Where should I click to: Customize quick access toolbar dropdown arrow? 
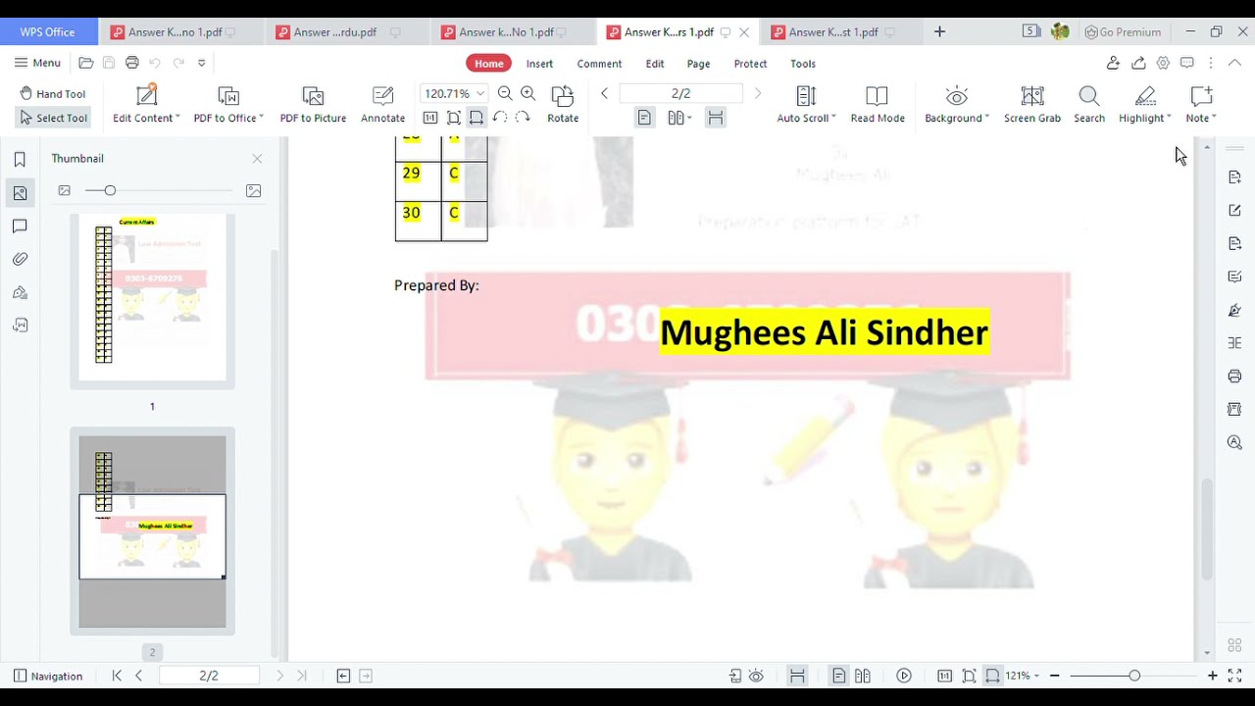point(202,63)
